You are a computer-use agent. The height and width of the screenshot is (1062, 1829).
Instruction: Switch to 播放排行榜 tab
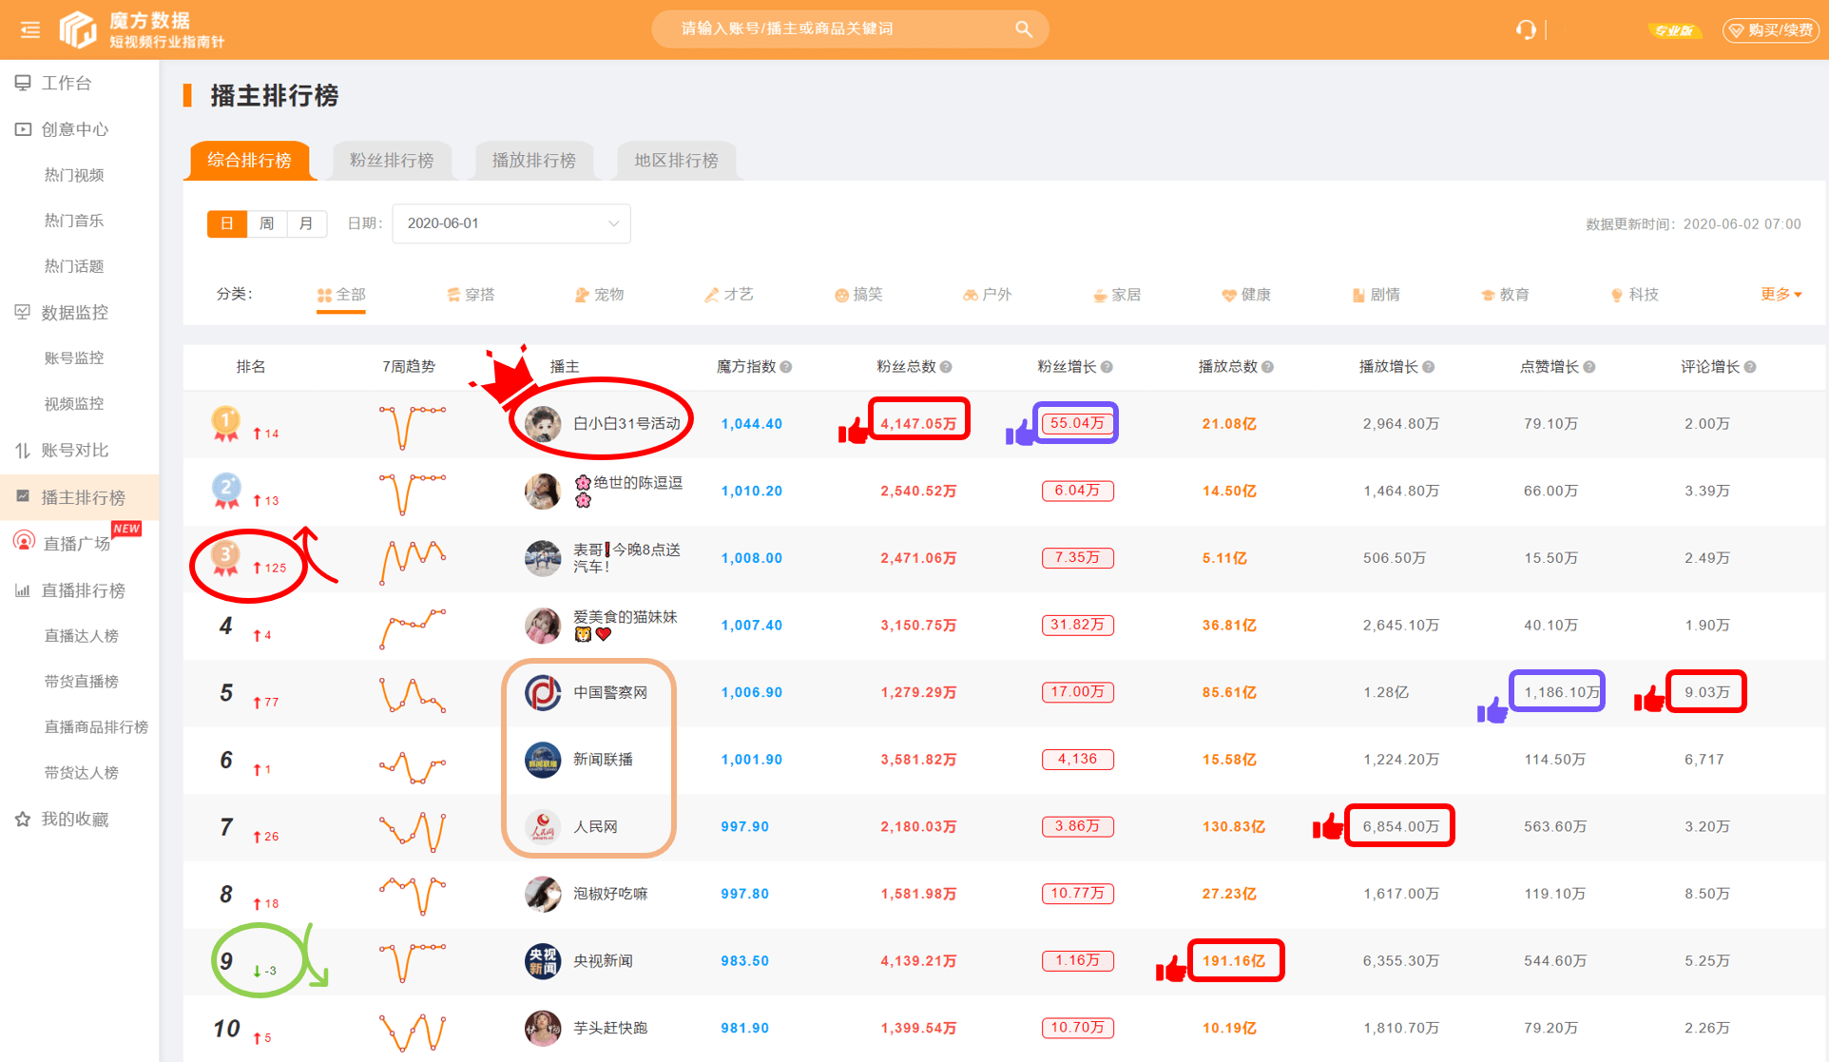pyautogui.click(x=534, y=160)
